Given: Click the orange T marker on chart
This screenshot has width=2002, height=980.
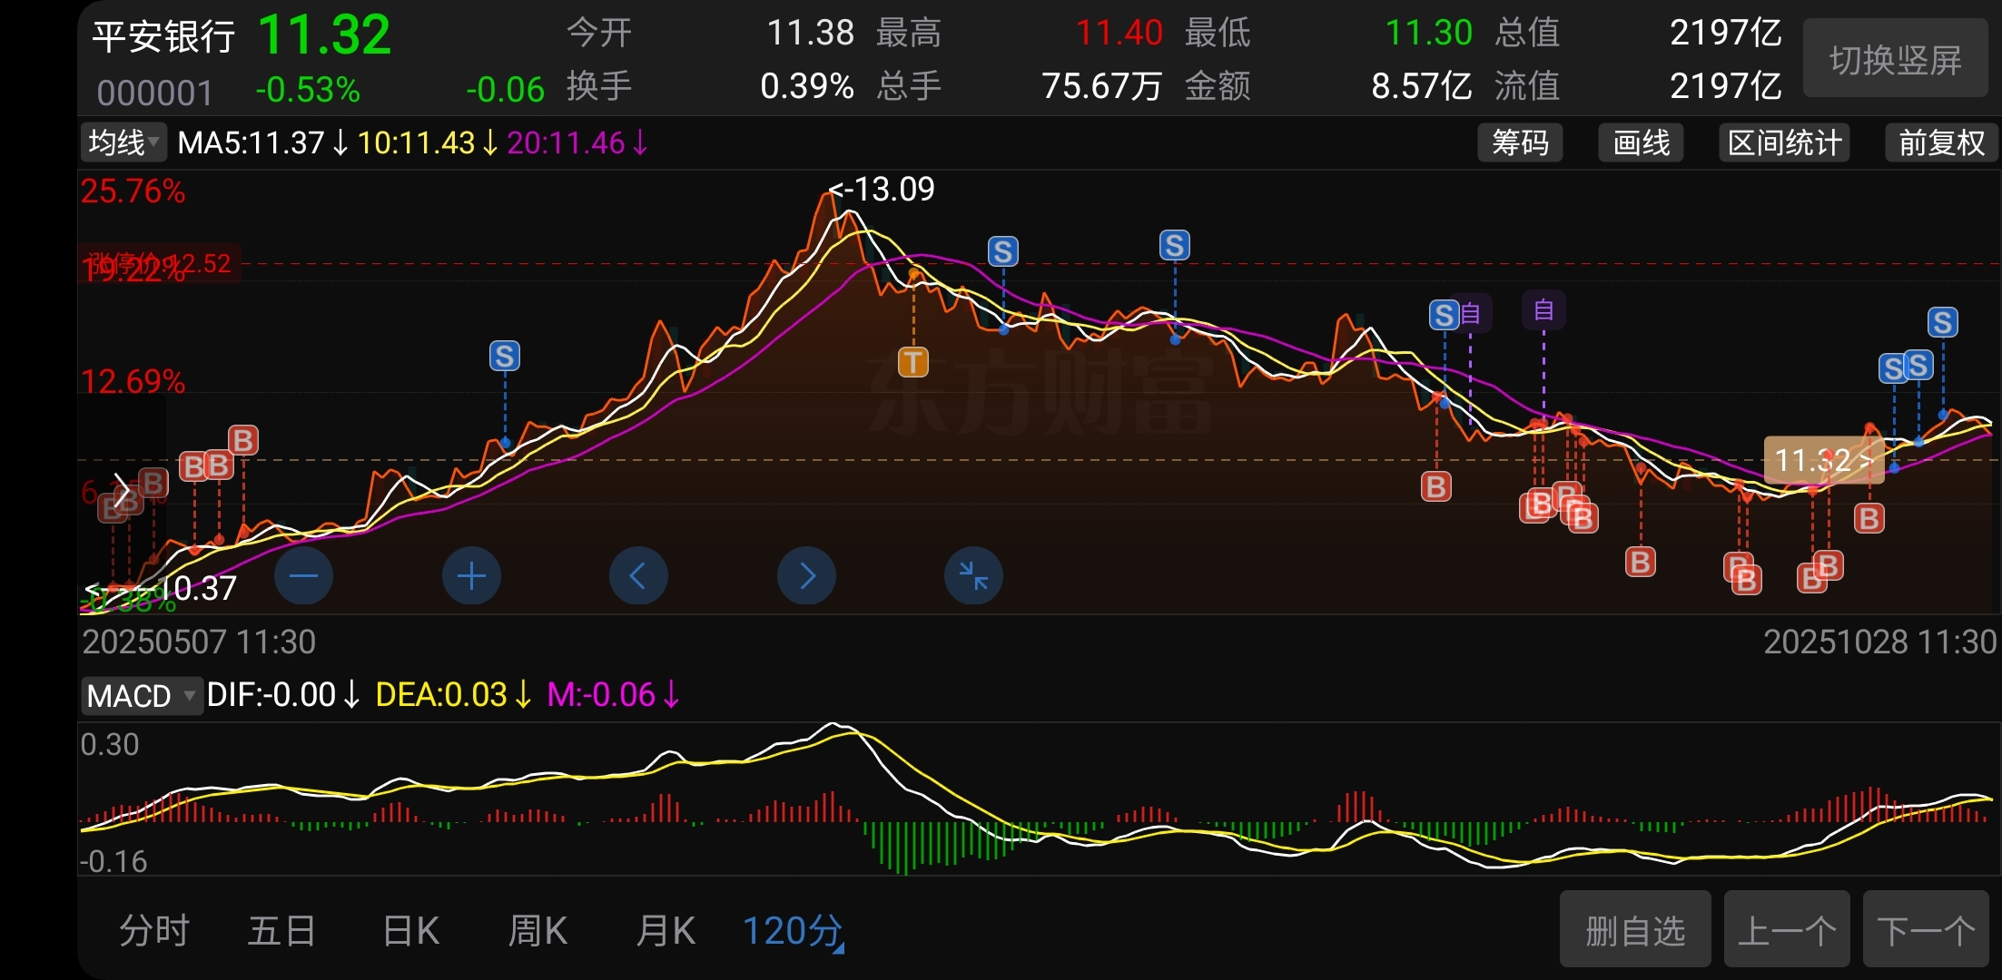Looking at the screenshot, I should click(x=913, y=362).
